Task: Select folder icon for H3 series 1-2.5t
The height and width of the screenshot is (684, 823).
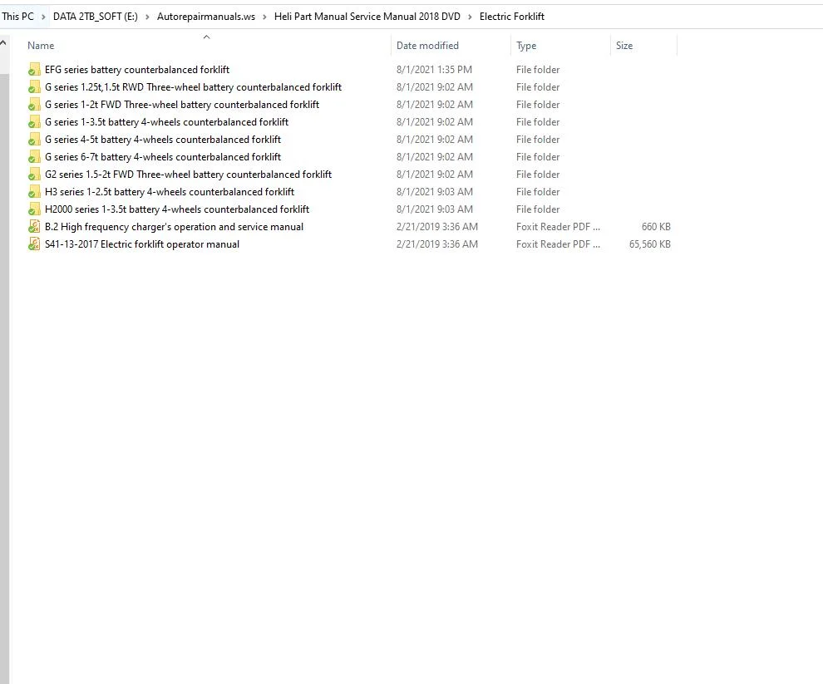Action: coord(34,192)
